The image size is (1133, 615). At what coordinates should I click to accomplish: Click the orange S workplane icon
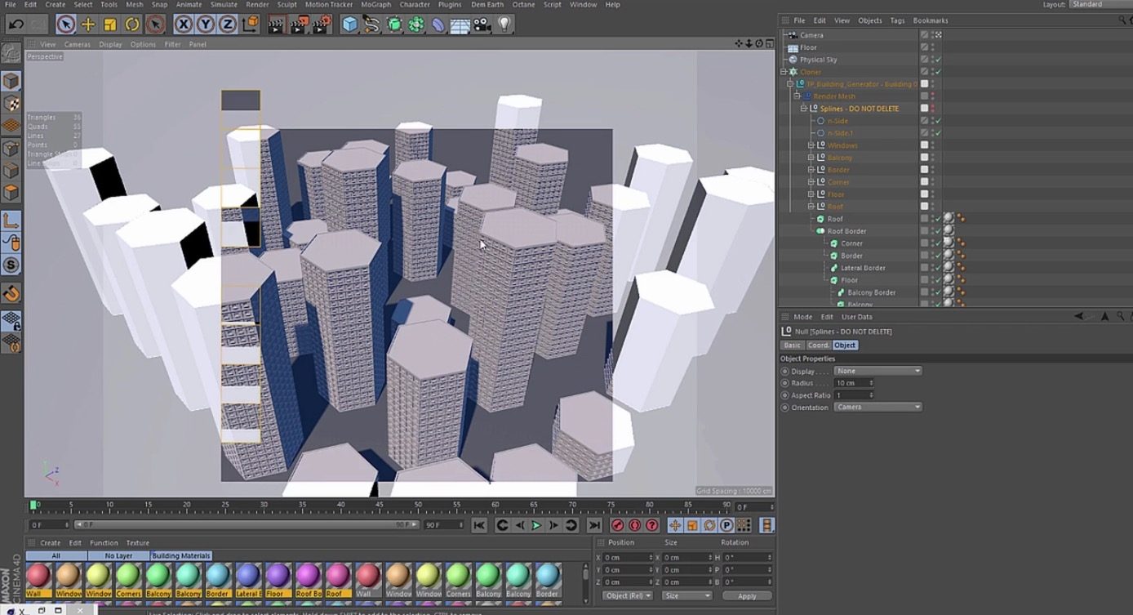click(x=11, y=265)
